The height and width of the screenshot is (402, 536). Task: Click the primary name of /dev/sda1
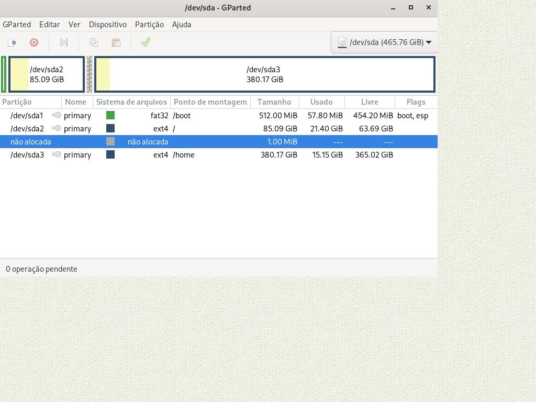(x=77, y=116)
